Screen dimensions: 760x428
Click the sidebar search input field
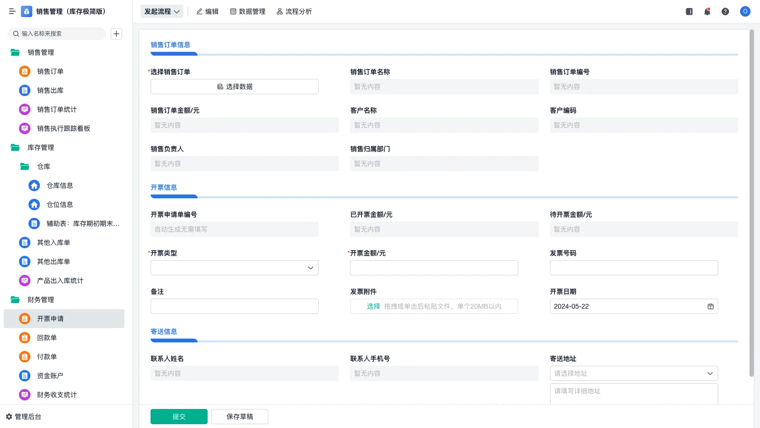click(x=57, y=33)
